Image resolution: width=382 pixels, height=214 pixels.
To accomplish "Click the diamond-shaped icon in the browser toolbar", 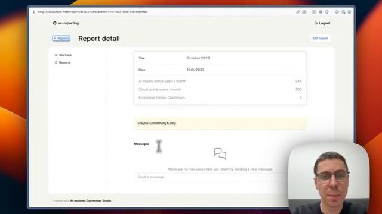I will (327, 12).
